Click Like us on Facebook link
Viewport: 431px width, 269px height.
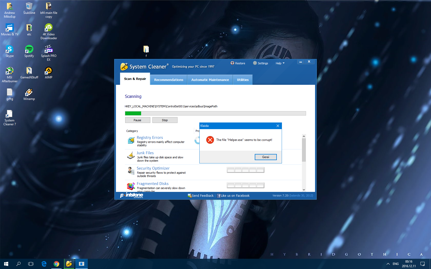click(233, 196)
